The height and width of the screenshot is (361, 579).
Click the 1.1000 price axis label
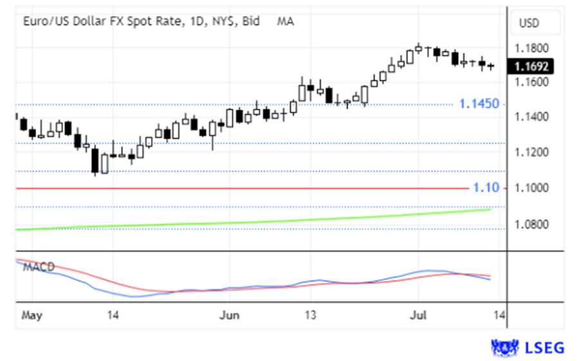[x=532, y=188]
